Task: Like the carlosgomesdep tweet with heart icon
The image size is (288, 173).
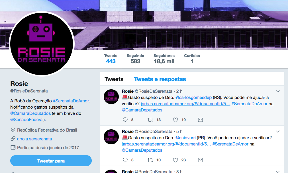Action: (x=175, y=120)
